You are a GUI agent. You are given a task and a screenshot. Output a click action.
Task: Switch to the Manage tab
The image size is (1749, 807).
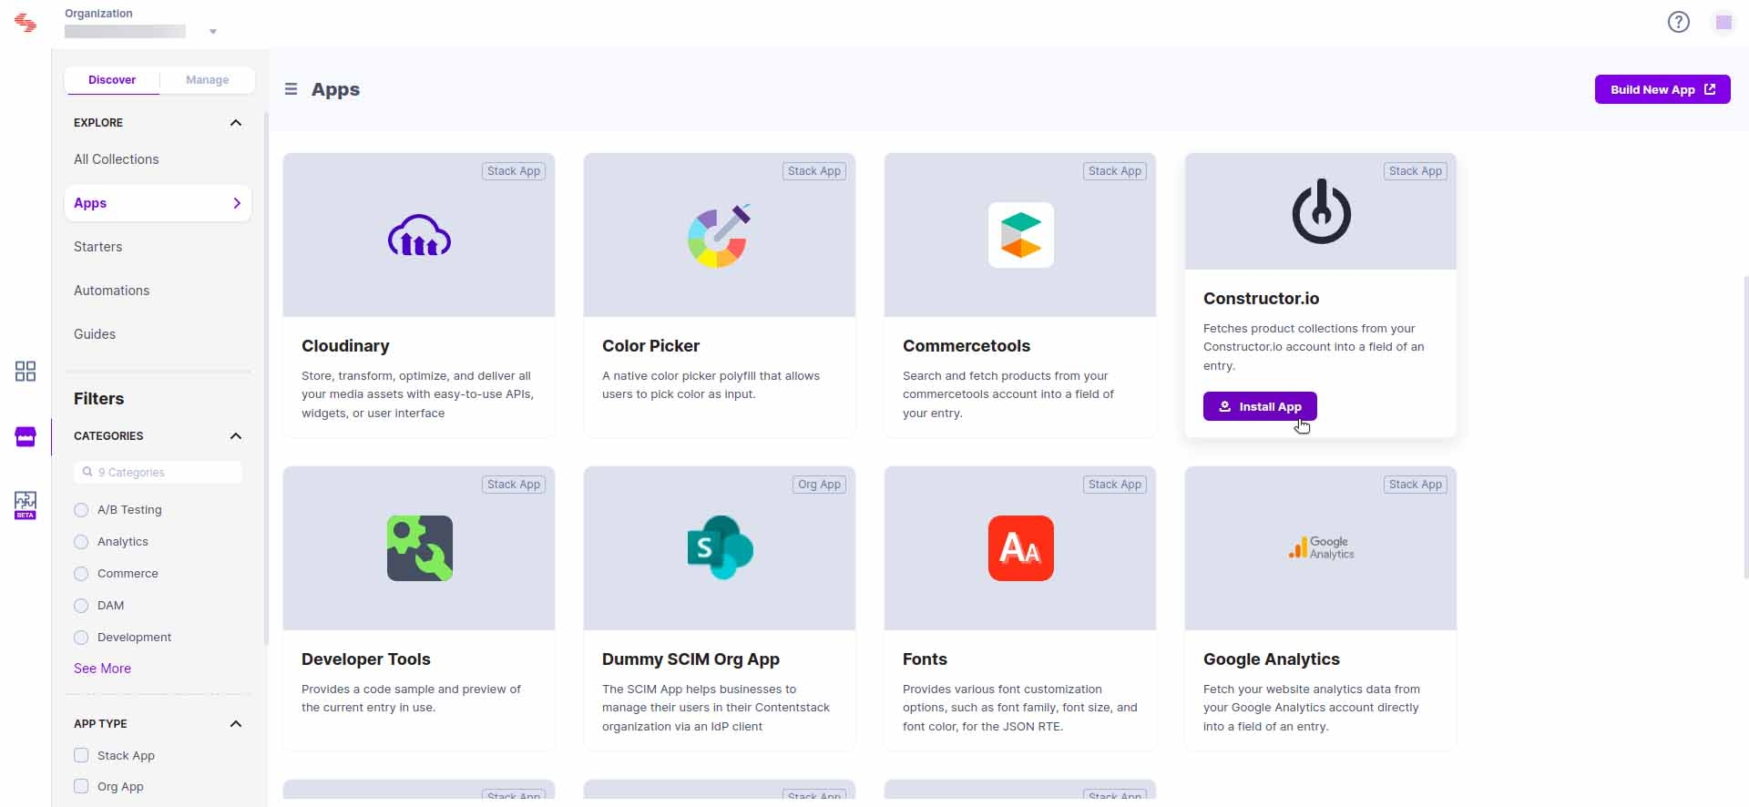(208, 80)
